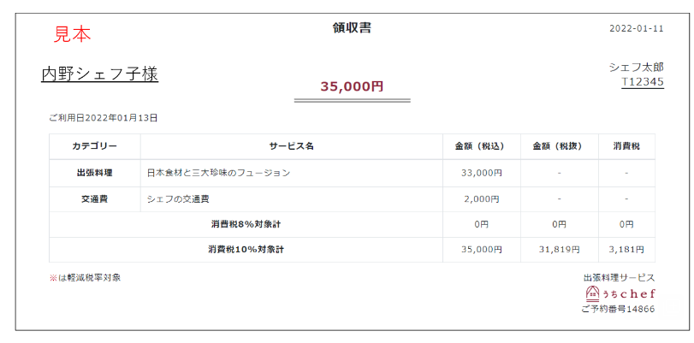This screenshot has height=343, width=694.
Task: Click the recipient name 内野シェフ子様
Action: 100,74
